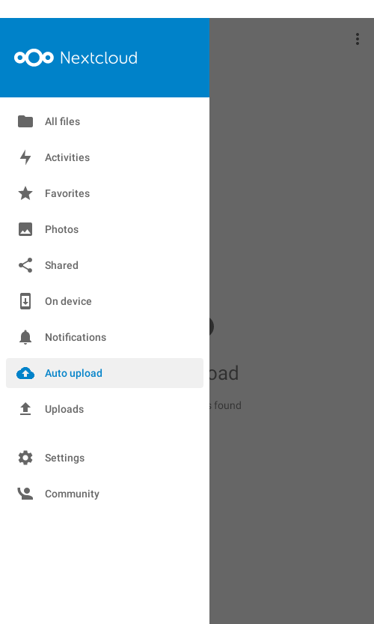The width and height of the screenshot is (374, 624).
Task: Click the Photos image icon
Action: point(25,229)
